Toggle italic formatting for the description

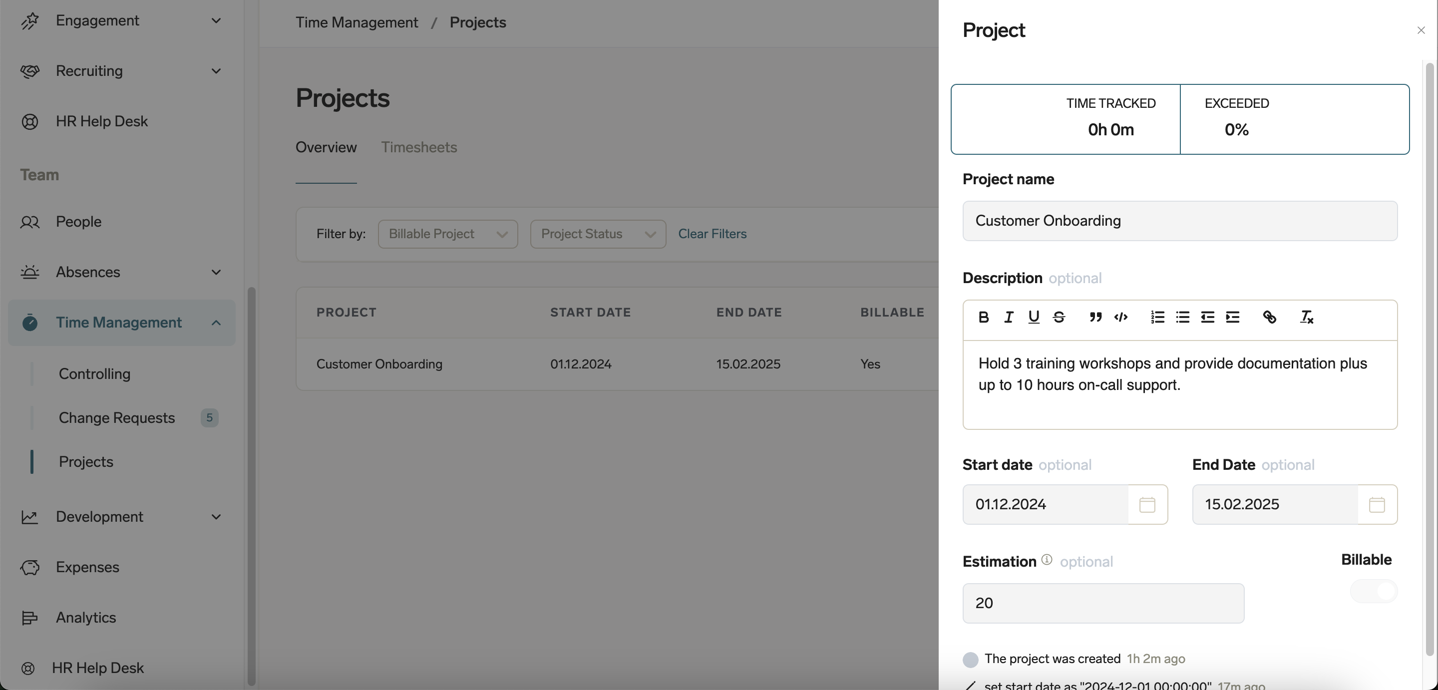pos(1008,317)
